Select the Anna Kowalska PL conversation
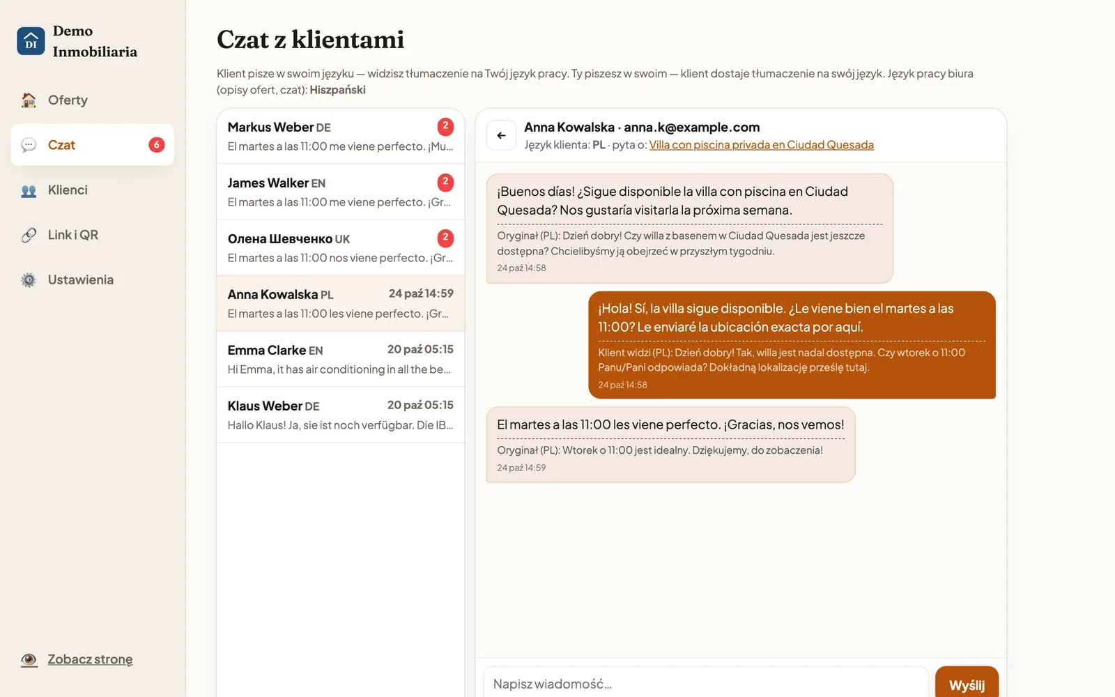The image size is (1115, 697). pyautogui.click(x=341, y=303)
